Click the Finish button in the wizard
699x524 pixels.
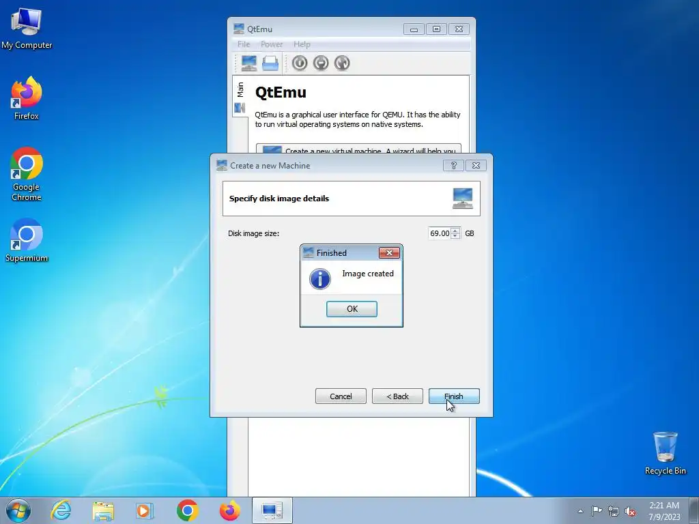click(454, 396)
